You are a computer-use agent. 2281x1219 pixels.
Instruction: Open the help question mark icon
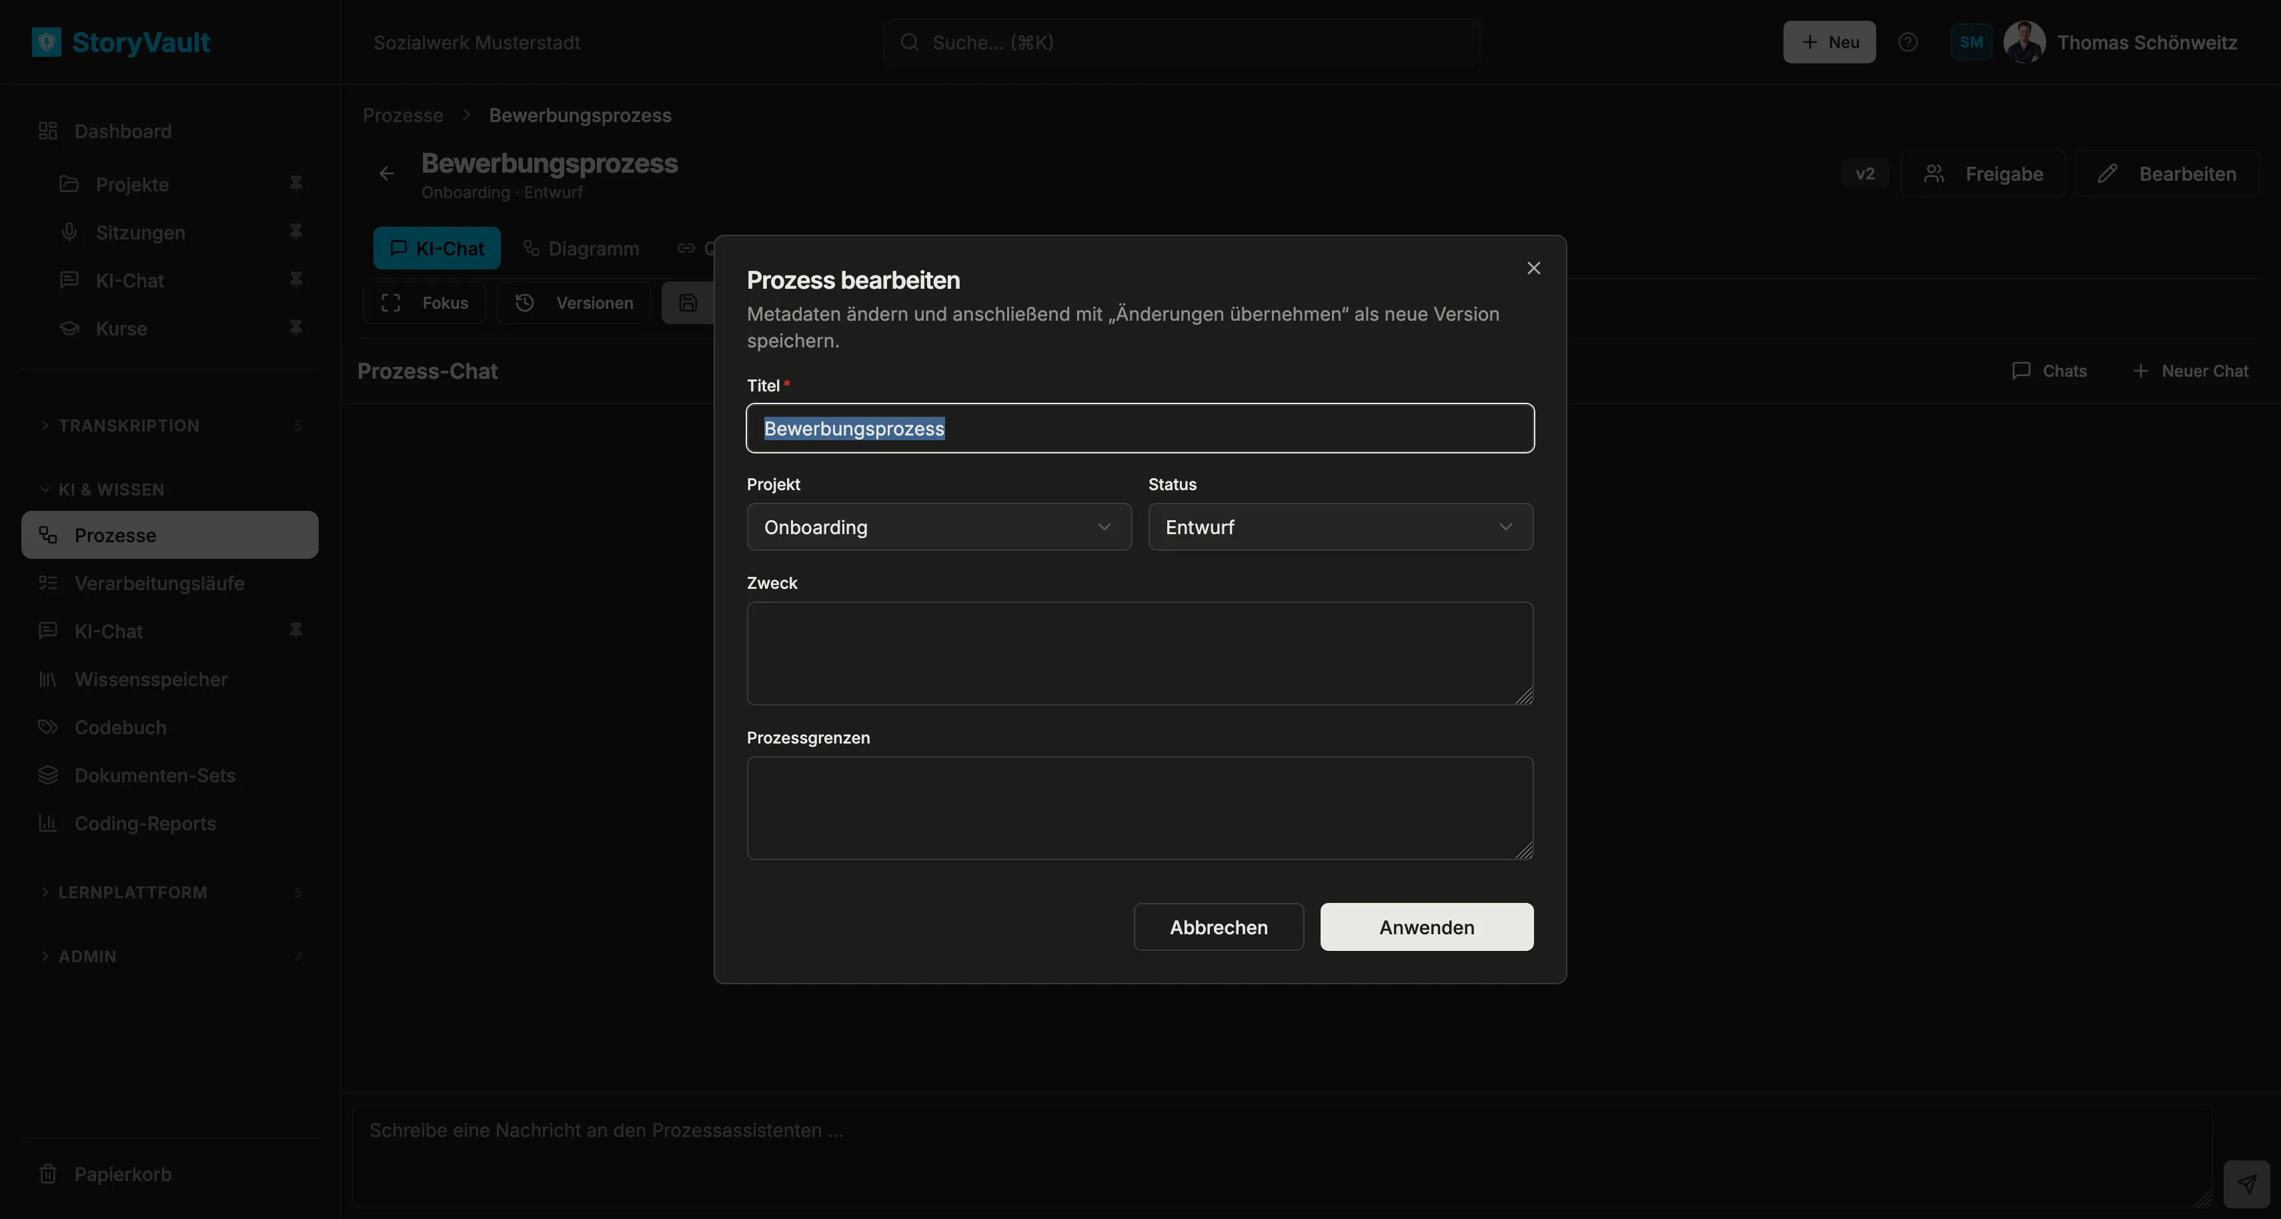1908,41
